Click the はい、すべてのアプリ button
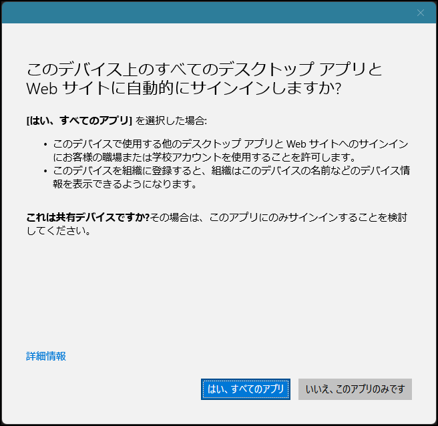 pos(246,389)
